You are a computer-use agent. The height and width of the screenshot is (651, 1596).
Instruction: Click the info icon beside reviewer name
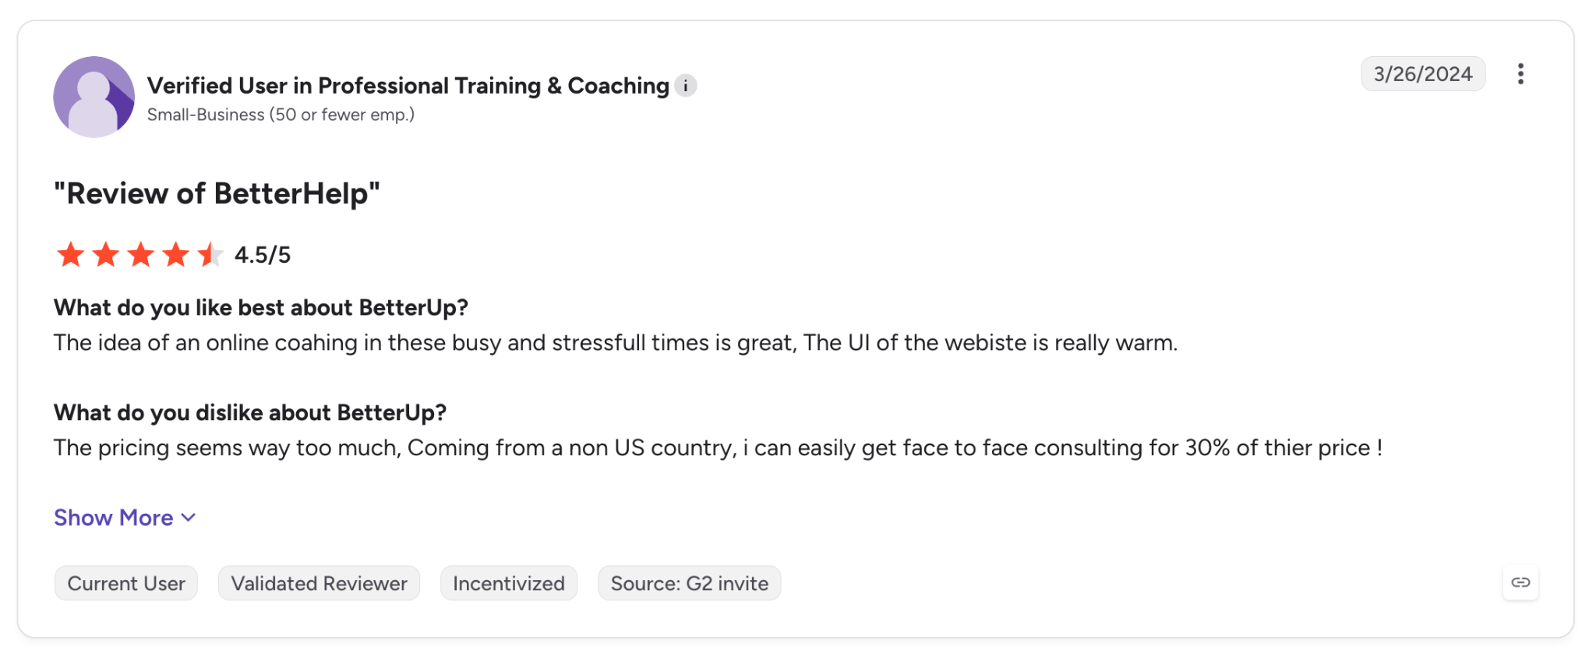(686, 86)
